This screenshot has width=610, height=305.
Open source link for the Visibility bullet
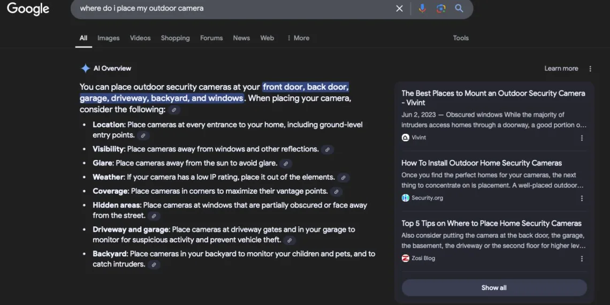[x=327, y=149]
